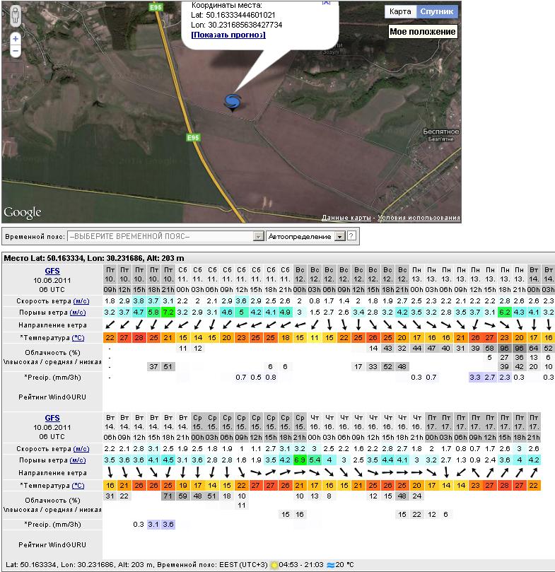The width and height of the screenshot is (555, 572).
Task: Switch map to Карта view
Action: click(400, 12)
